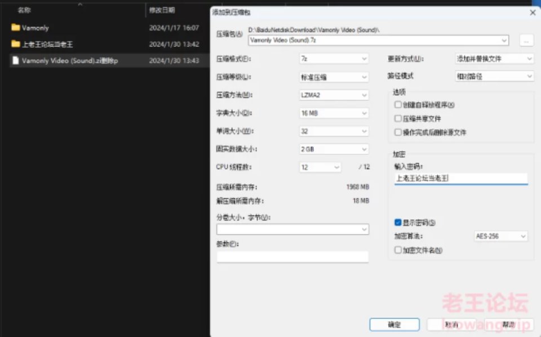Click the Vamonly folder icon
Image resolution: width=541 pixels, height=337 pixels.
tap(16, 28)
